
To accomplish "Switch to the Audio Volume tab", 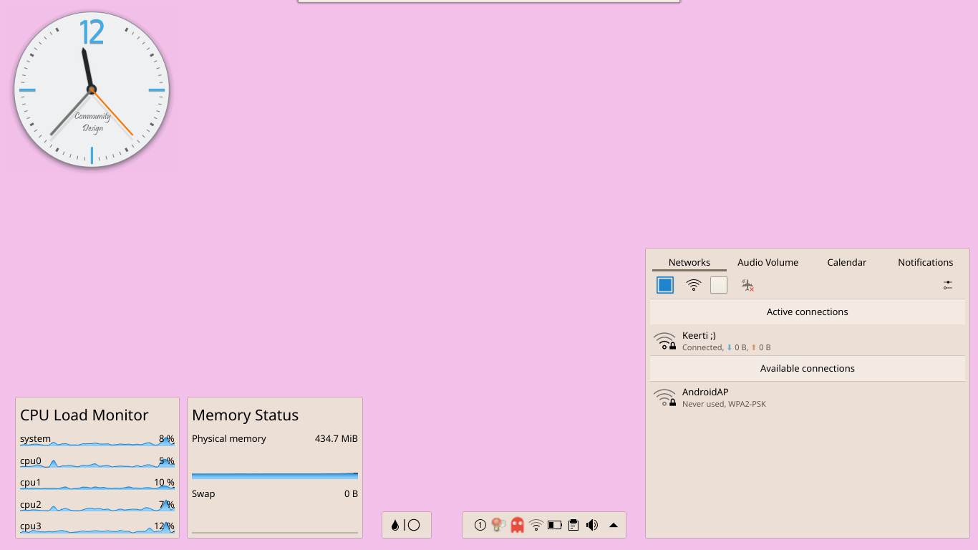I will (768, 262).
